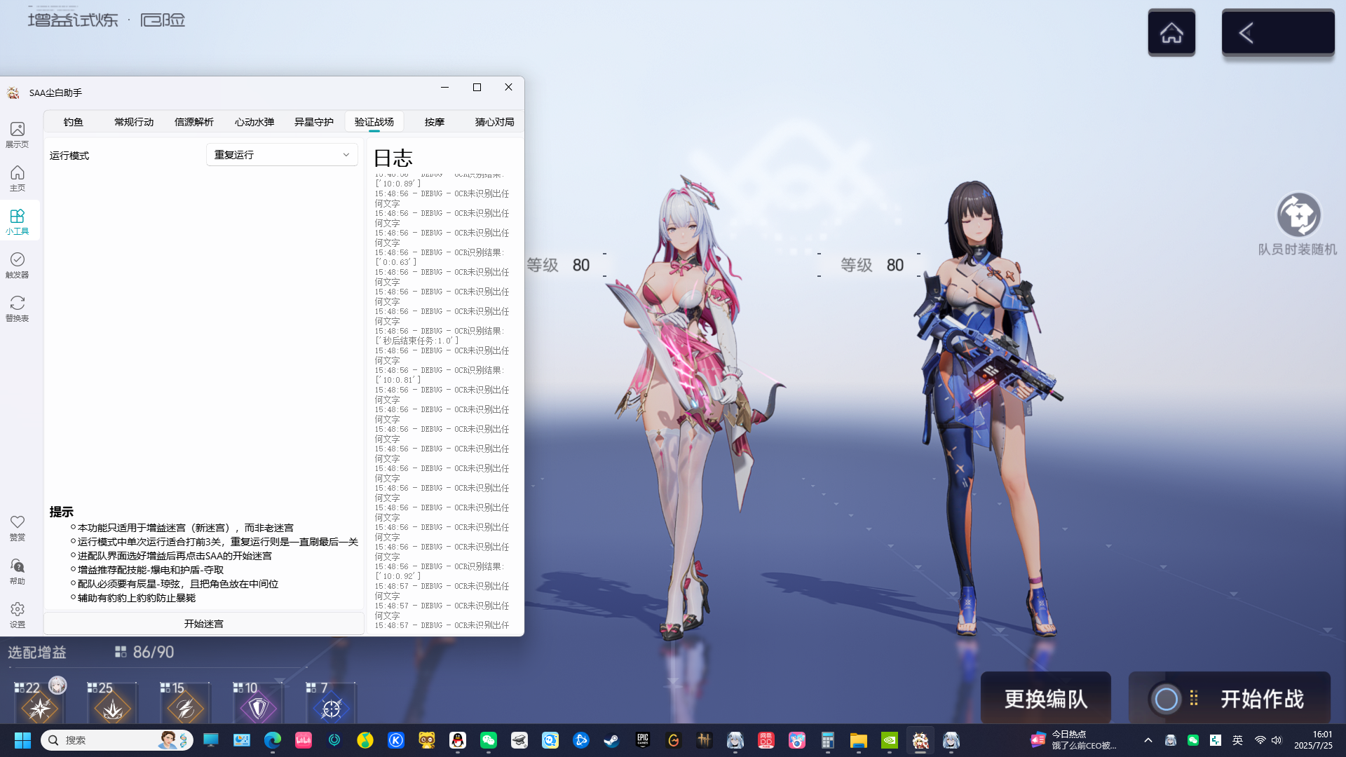Click the 更换编队 button
Viewport: 1346px width, 757px height.
[1046, 698]
